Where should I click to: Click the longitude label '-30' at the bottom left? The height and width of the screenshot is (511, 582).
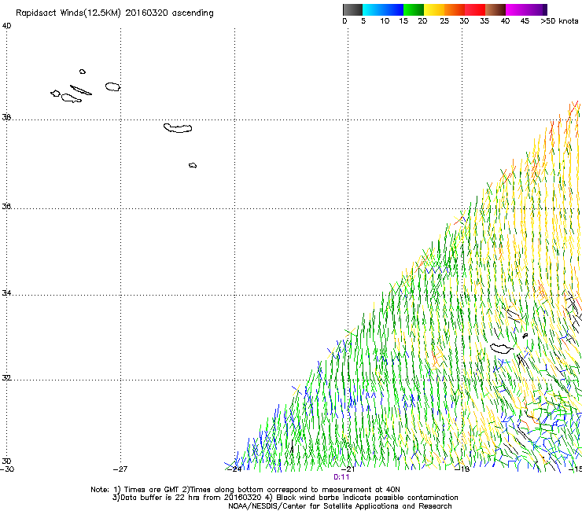pos(7,469)
